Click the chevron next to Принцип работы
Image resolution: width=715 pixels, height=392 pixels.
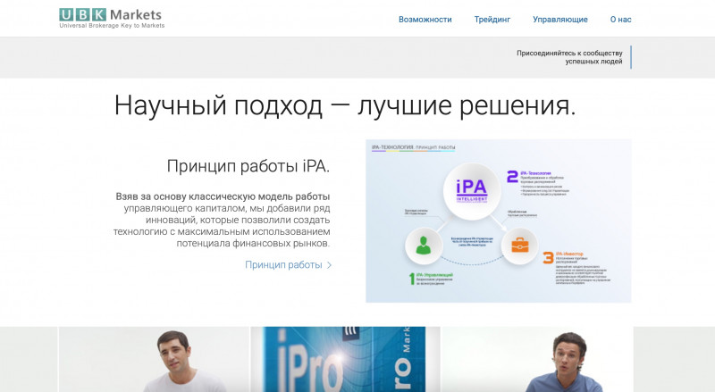pyautogui.click(x=329, y=265)
